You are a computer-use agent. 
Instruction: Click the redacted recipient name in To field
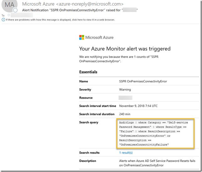(22, 15)
